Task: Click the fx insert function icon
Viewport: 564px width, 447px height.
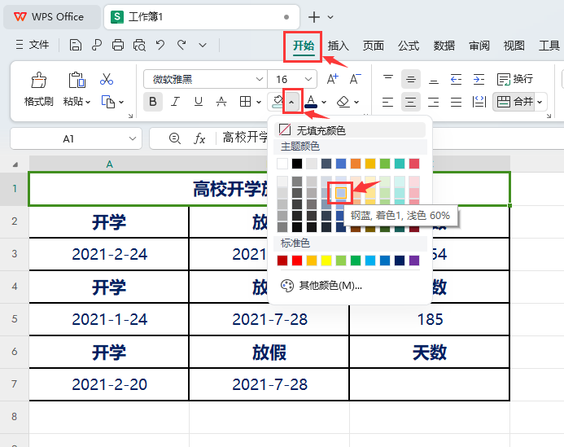Action: point(199,138)
